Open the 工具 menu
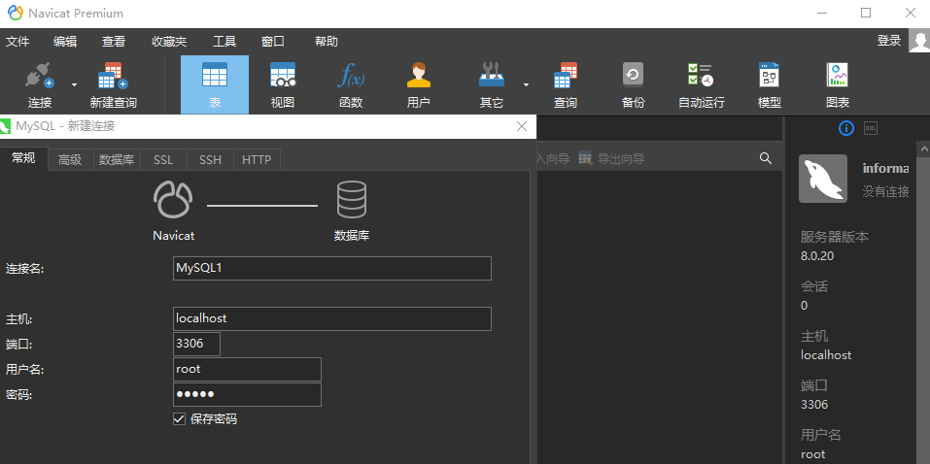Viewport: 930px width, 464px height. [x=224, y=42]
